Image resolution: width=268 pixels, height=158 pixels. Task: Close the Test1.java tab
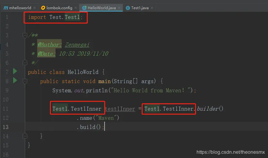tap(152, 8)
